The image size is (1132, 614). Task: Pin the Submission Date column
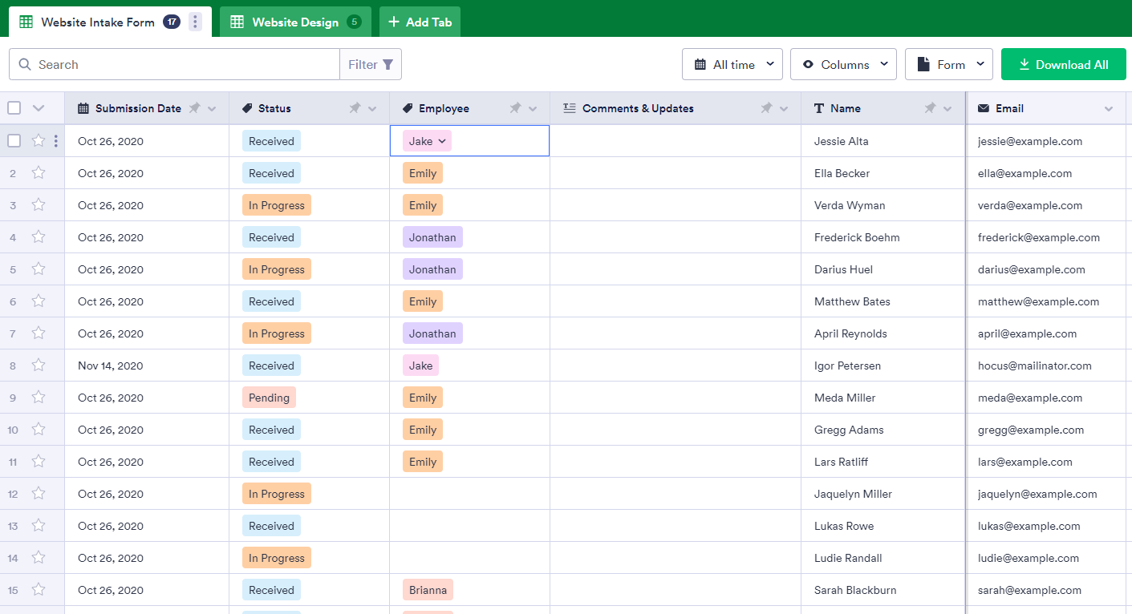click(x=194, y=108)
